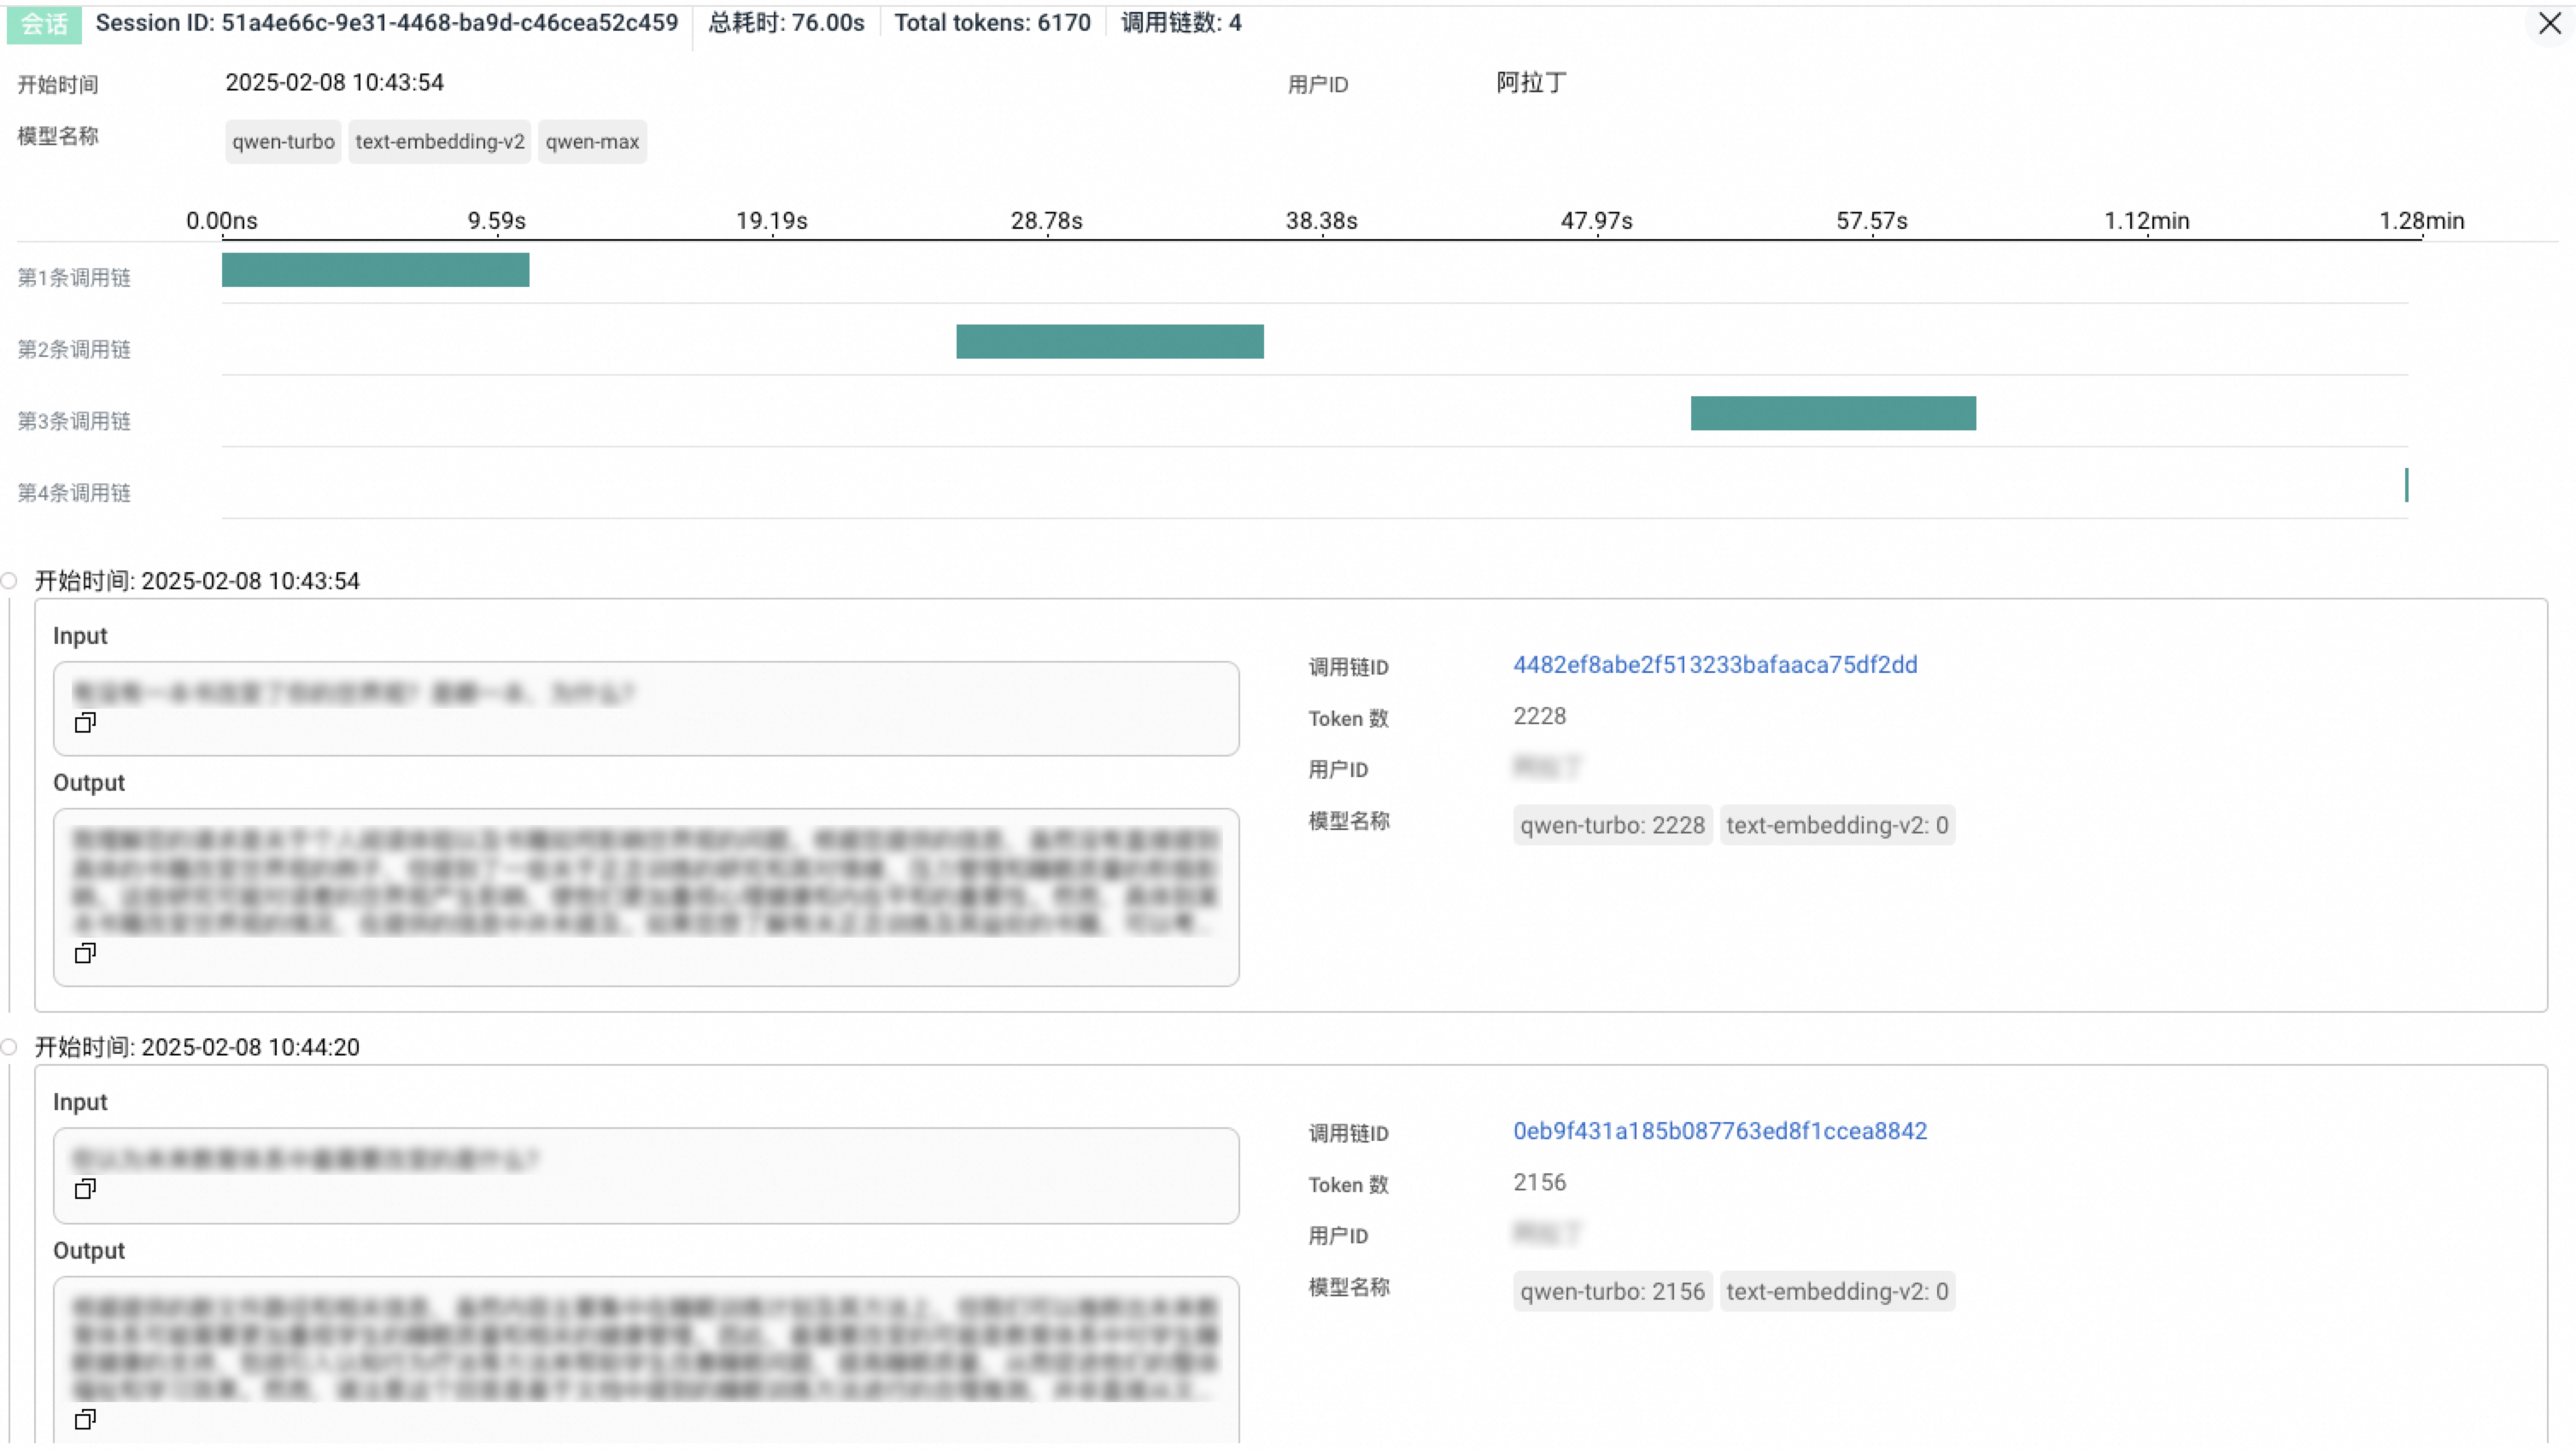
Task: Copy the second call chain Input text
Action: point(85,1188)
